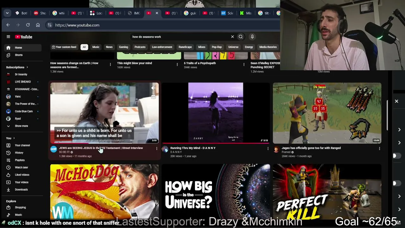Go to YouTube home via the logo
Image resolution: width=405 pixels, height=228 pixels.
click(24, 37)
